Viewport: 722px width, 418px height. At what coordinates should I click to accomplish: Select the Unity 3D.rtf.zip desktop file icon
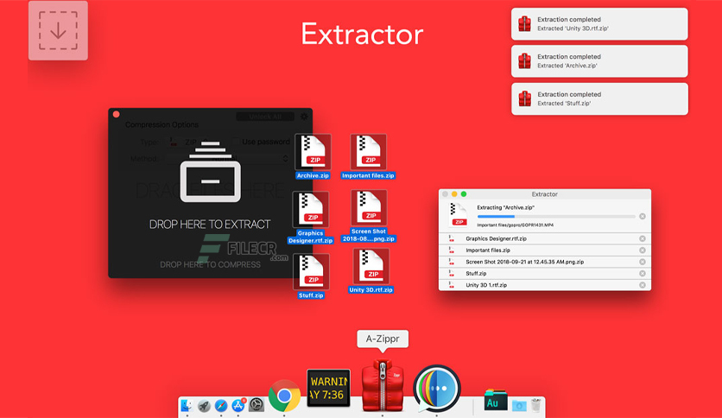click(371, 267)
